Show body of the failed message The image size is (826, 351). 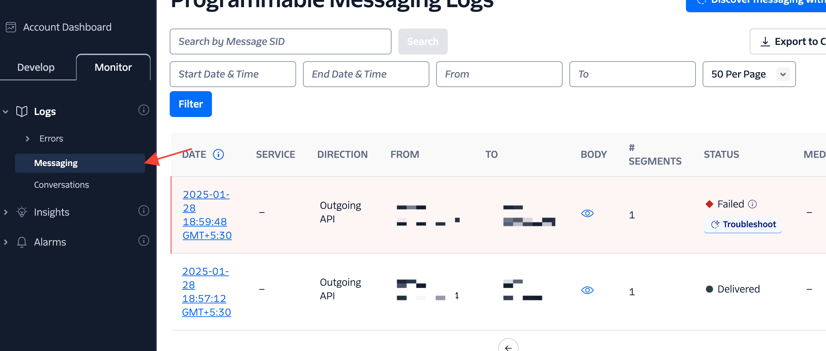(587, 213)
